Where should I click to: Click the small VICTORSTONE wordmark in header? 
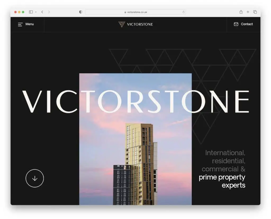point(140,24)
